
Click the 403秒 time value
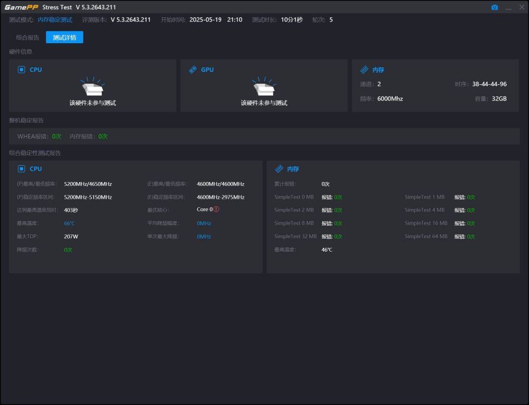point(71,210)
